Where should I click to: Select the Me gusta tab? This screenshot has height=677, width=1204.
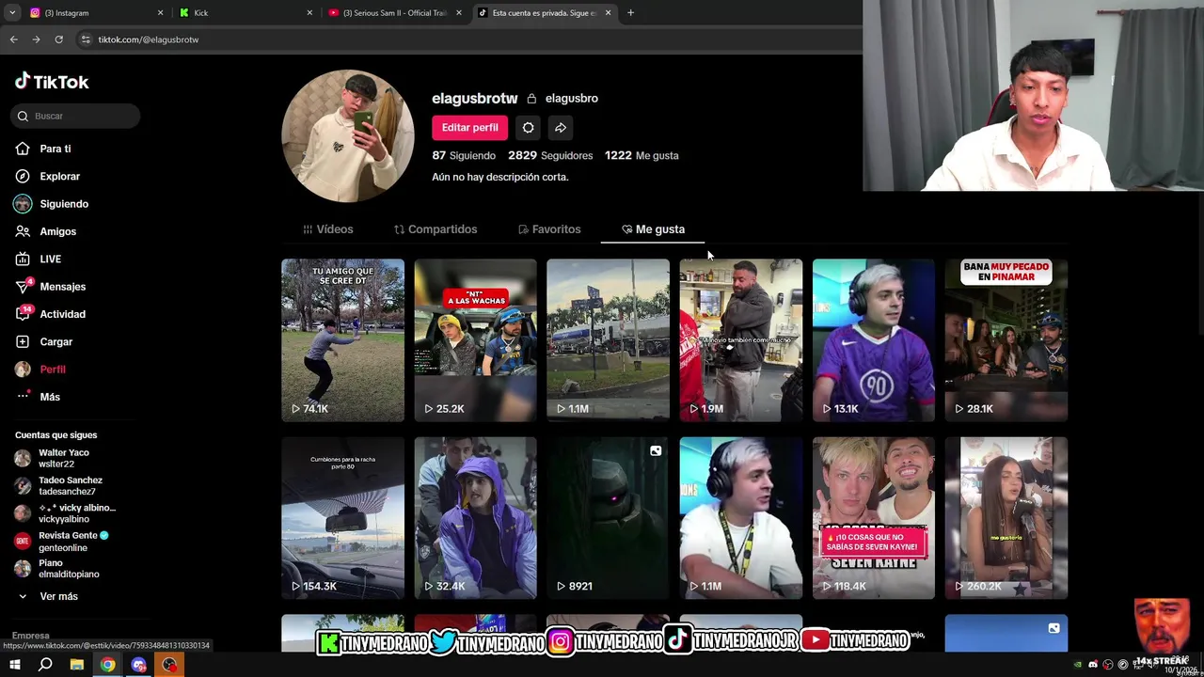point(653,229)
